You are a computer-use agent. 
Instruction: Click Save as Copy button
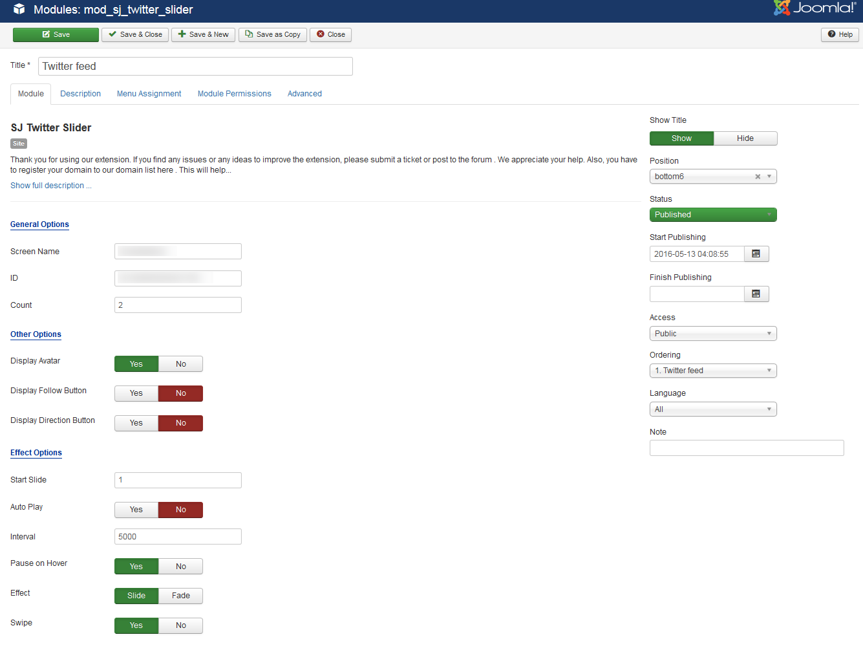coord(273,35)
